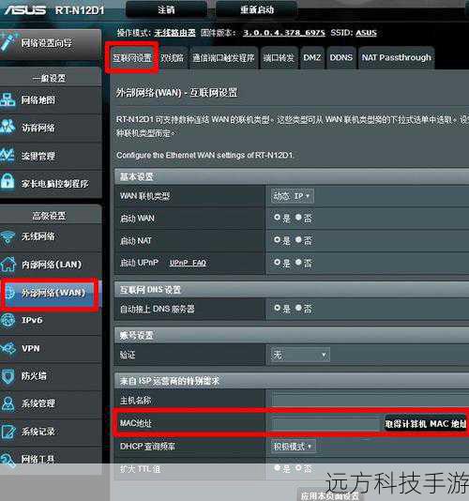Switch to the DDNS tab

(340, 58)
